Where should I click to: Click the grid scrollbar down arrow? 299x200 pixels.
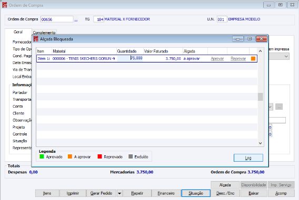coord(260,143)
